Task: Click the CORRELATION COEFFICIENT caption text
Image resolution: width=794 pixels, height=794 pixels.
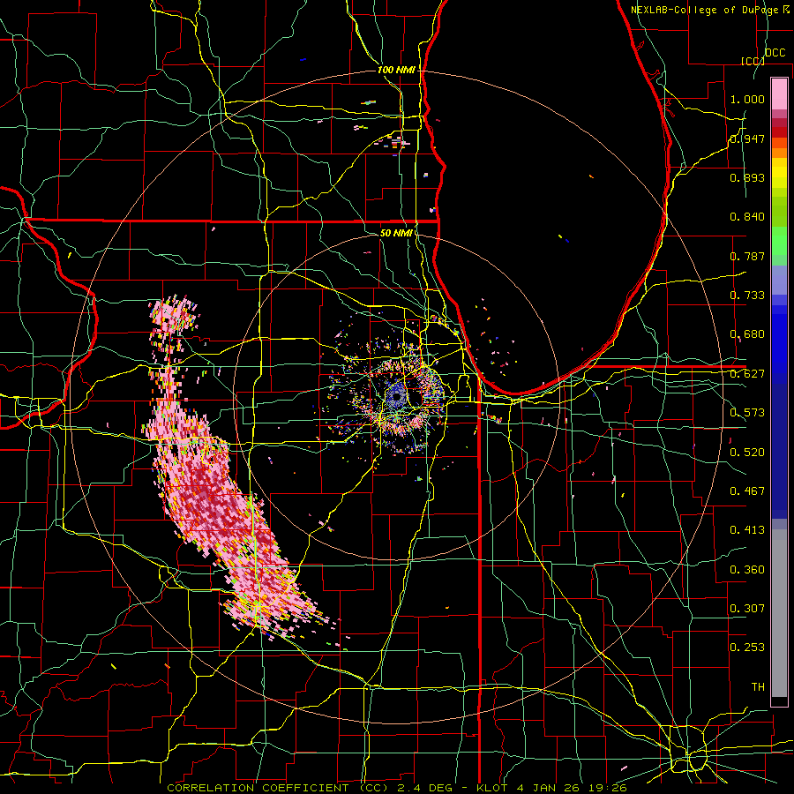Action: 258,788
